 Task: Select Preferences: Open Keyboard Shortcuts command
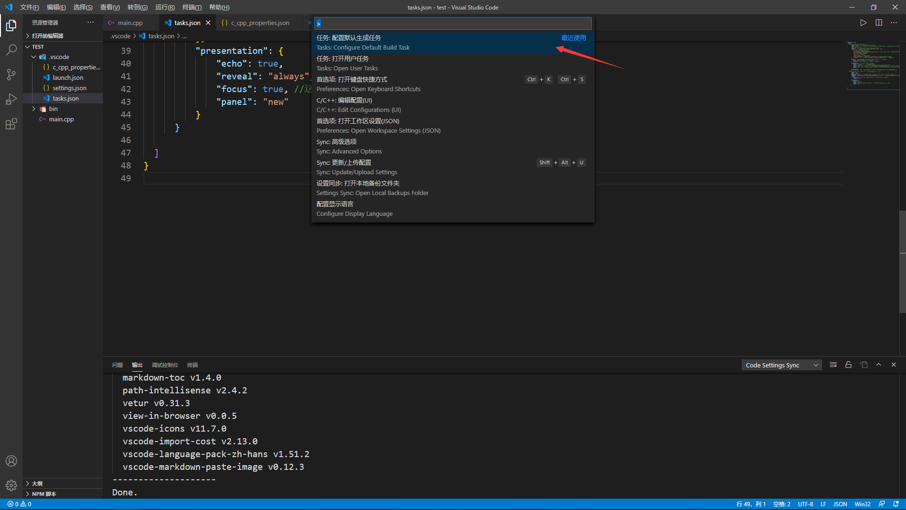tap(453, 84)
